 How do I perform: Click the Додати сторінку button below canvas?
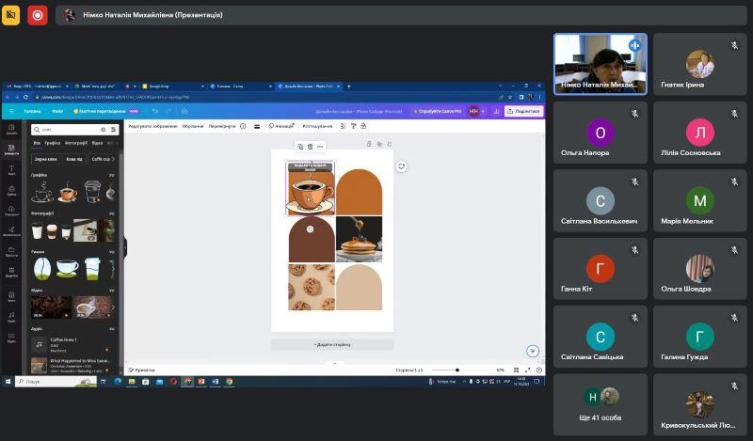tap(332, 344)
